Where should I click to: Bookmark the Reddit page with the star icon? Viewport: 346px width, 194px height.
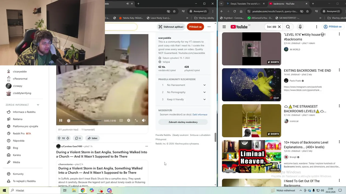click(174, 11)
